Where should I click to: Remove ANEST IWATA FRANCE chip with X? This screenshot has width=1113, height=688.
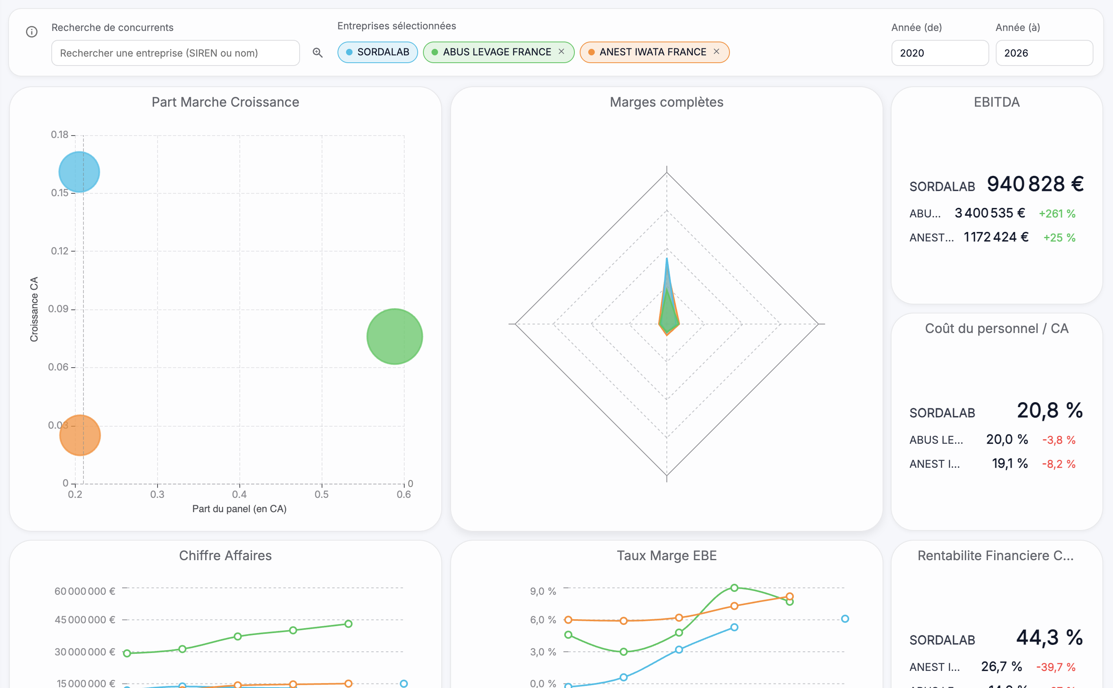(x=716, y=52)
